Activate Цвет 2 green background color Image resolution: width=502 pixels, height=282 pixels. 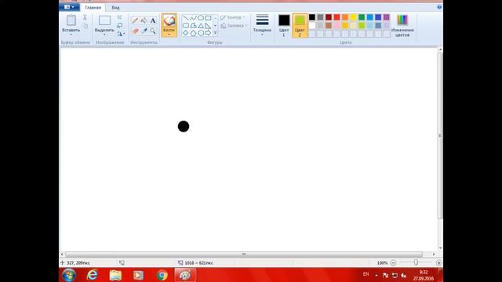tap(300, 25)
